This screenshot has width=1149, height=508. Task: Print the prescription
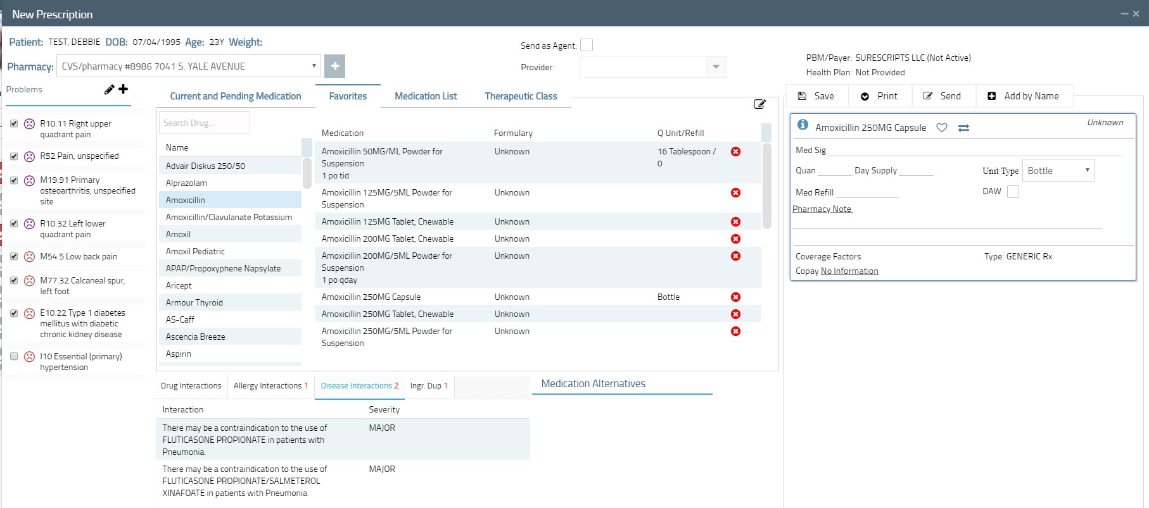[x=879, y=96]
